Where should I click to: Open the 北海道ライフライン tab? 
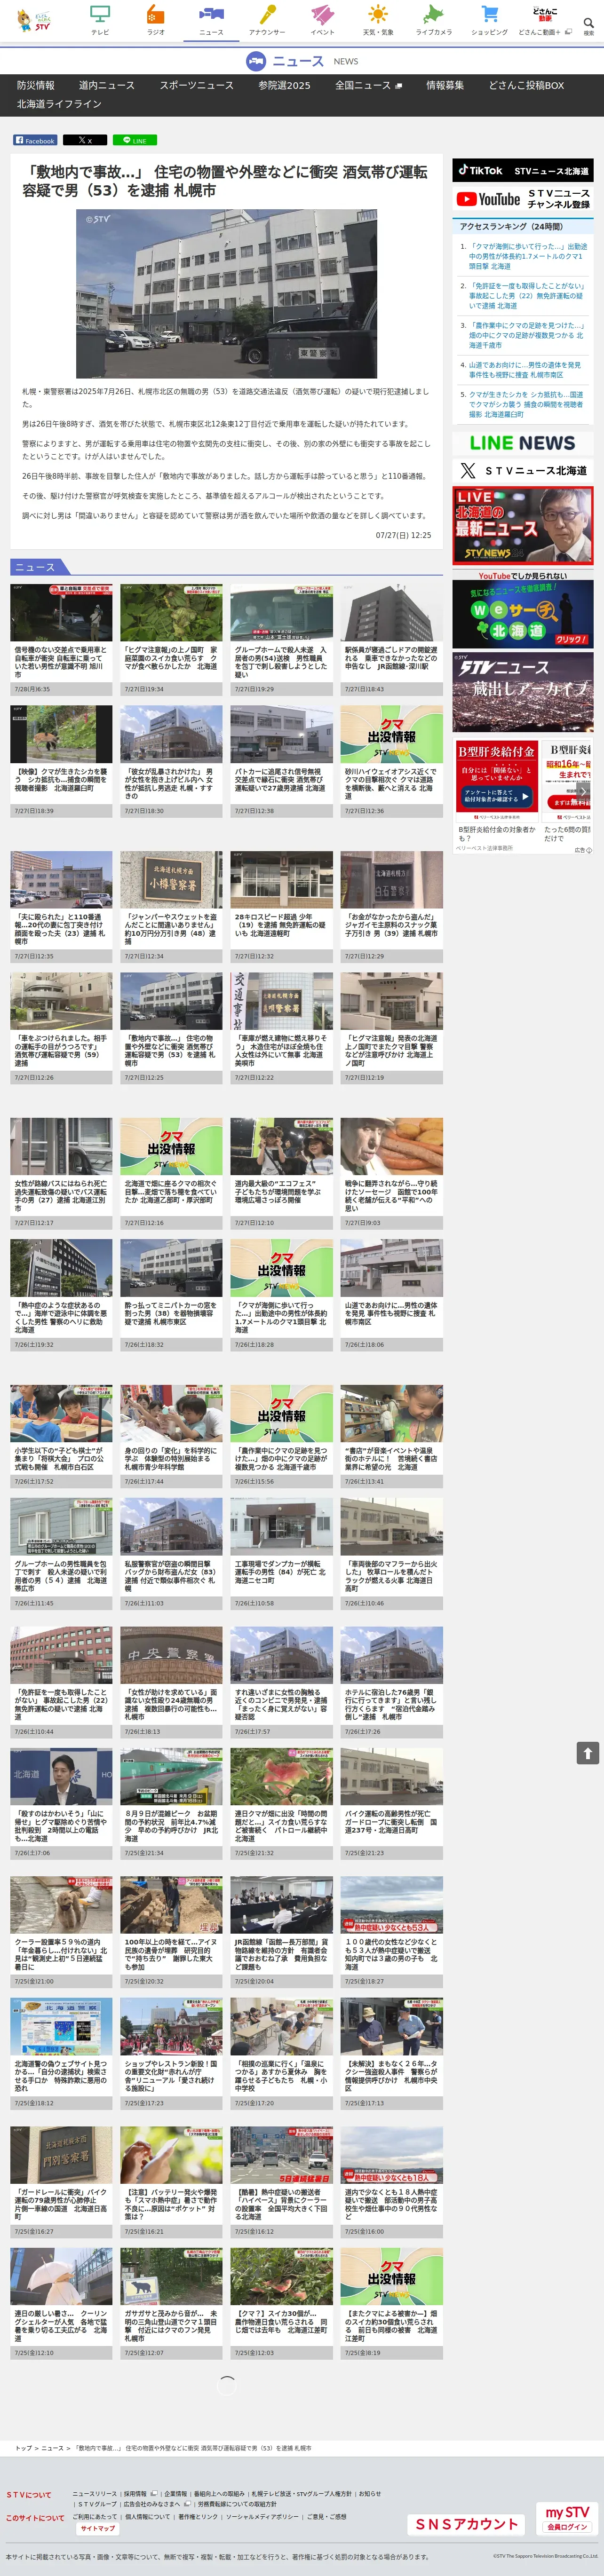pyautogui.click(x=59, y=104)
